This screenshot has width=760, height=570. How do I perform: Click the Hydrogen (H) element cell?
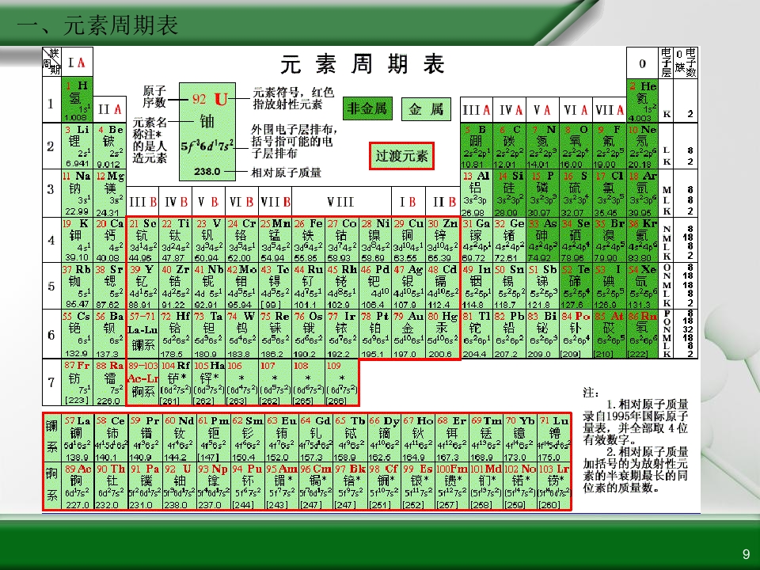(77, 101)
